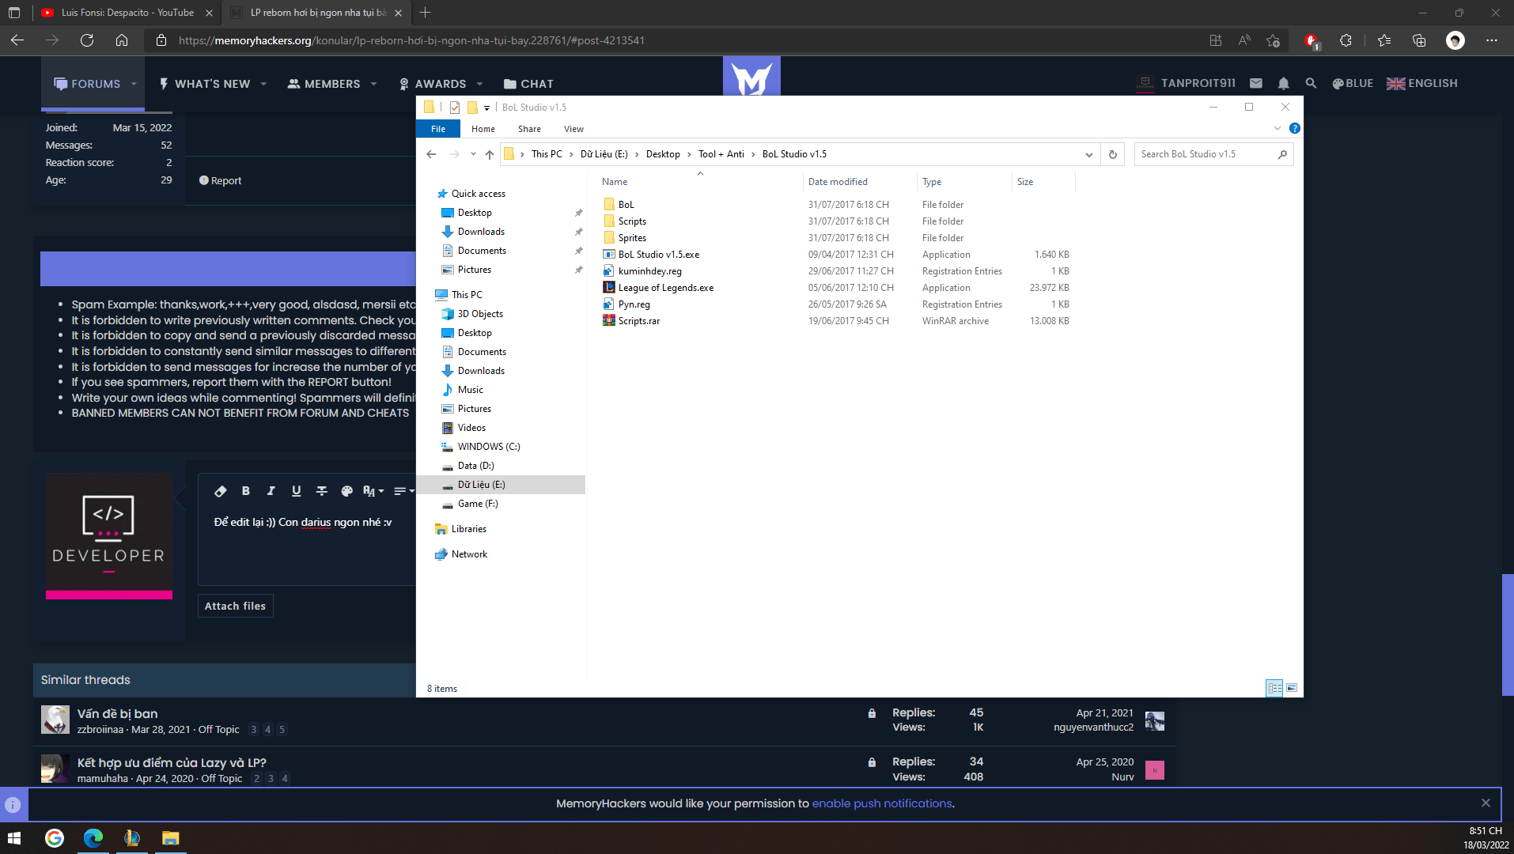Image resolution: width=1514 pixels, height=854 pixels.
Task: Click the Report link on the post
Action: tap(220, 181)
